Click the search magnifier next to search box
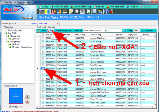Viewport: 159px width, 112px height. (x=124, y=31)
